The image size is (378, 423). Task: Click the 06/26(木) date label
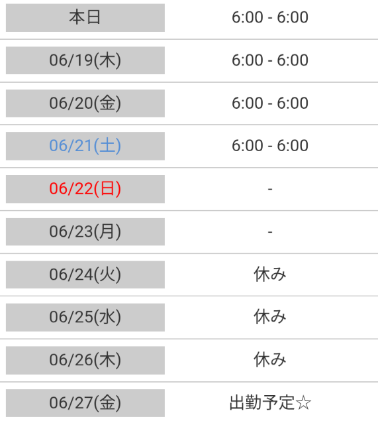85,360
